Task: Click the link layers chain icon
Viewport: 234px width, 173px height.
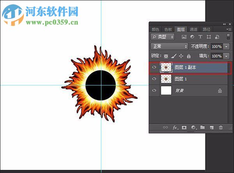Action: click(165, 128)
